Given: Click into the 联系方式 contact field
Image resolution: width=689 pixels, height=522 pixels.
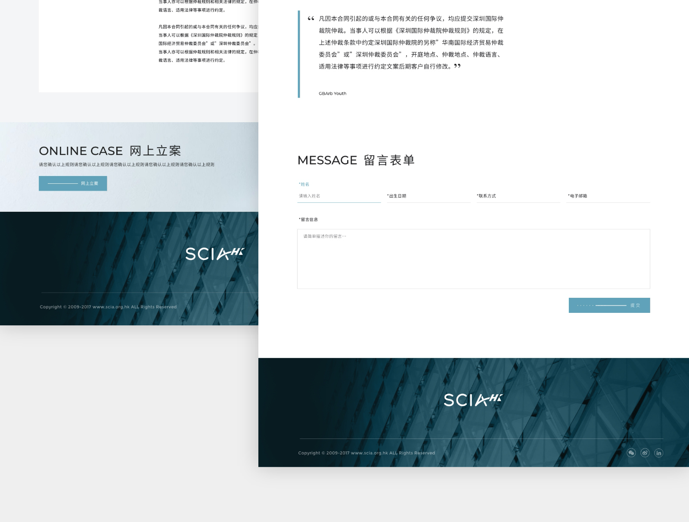Looking at the screenshot, I should click(518, 196).
